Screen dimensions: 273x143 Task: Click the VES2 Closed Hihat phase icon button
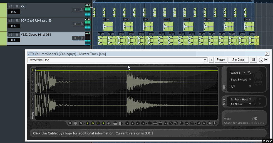81,38
